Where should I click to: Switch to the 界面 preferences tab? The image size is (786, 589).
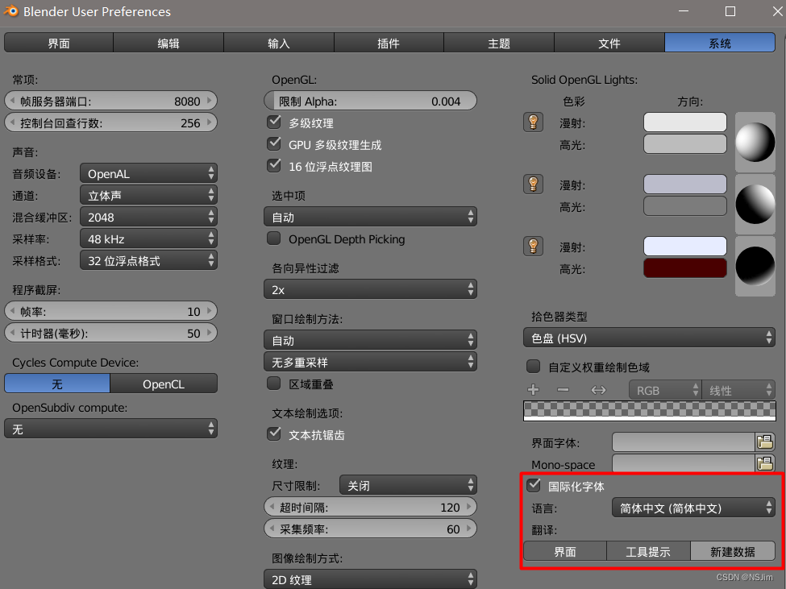(59, 43)
